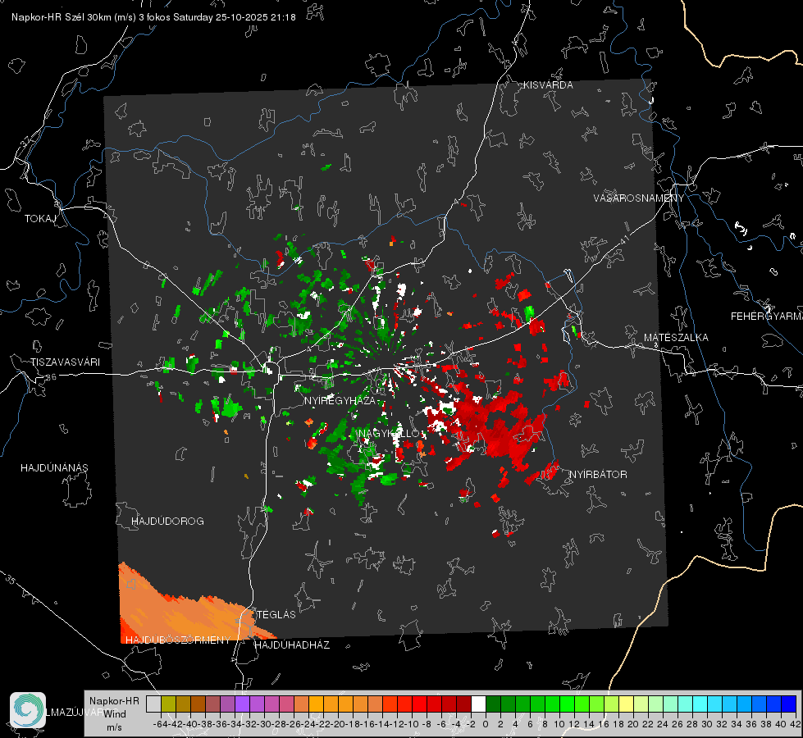The height and width of the screenshot is (738, 803).
Task: Click road number 36 near Tiszavasvári
Action: (x=51, y=377)
